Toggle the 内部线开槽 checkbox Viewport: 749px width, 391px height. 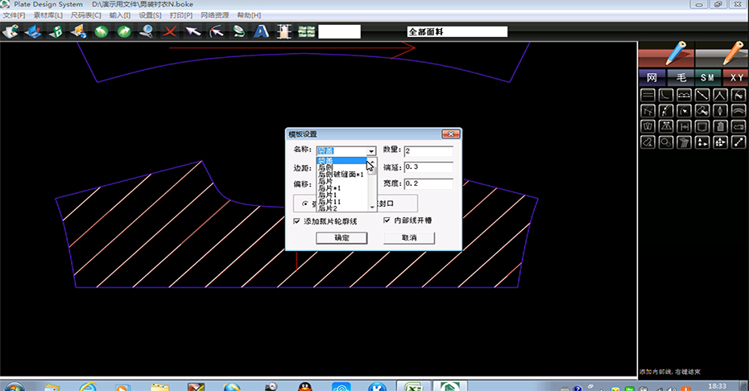[x=387, y=220]
